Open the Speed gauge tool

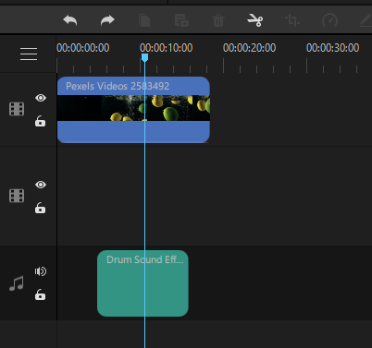(x=329, y=20)
